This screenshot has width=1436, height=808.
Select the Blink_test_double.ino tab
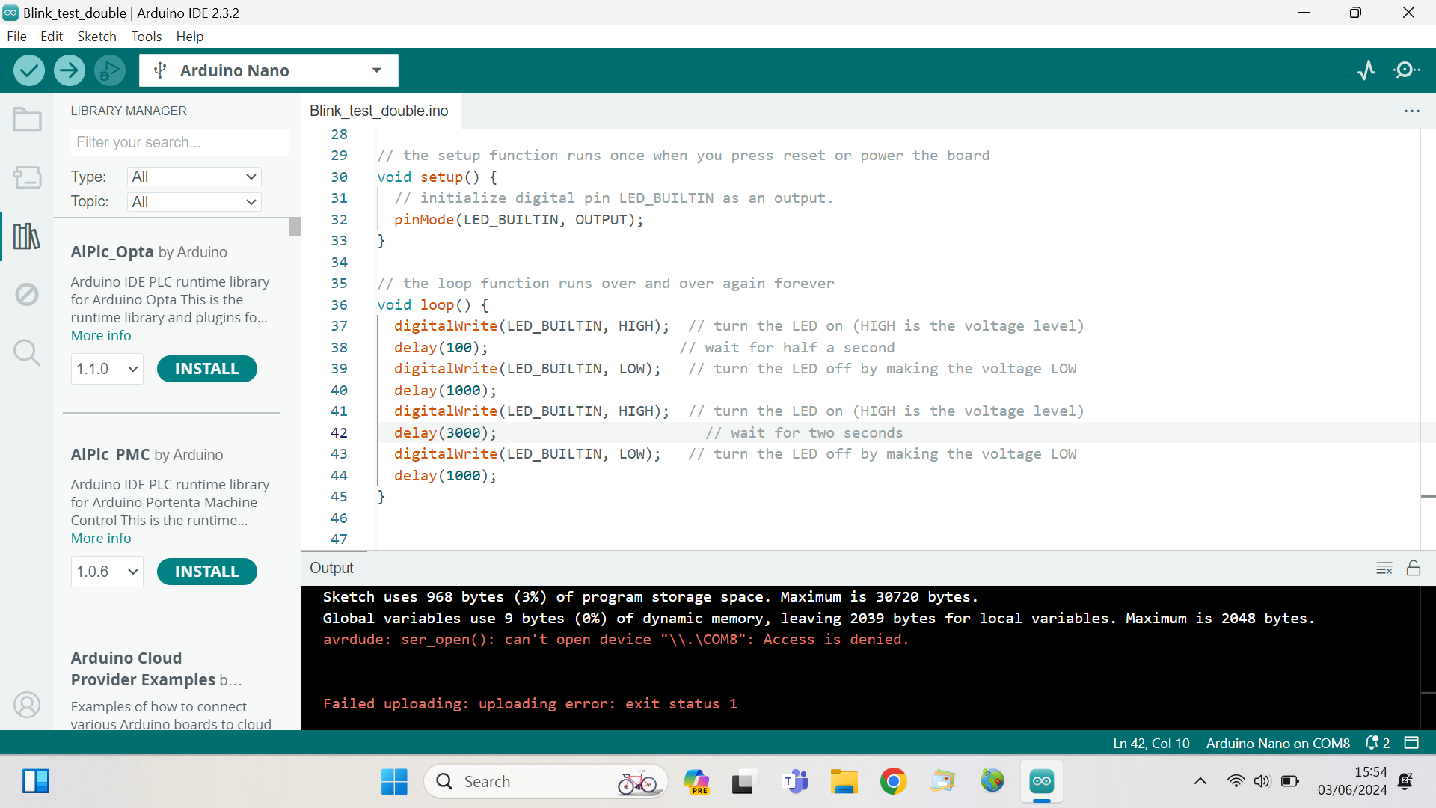click(379, 111)
